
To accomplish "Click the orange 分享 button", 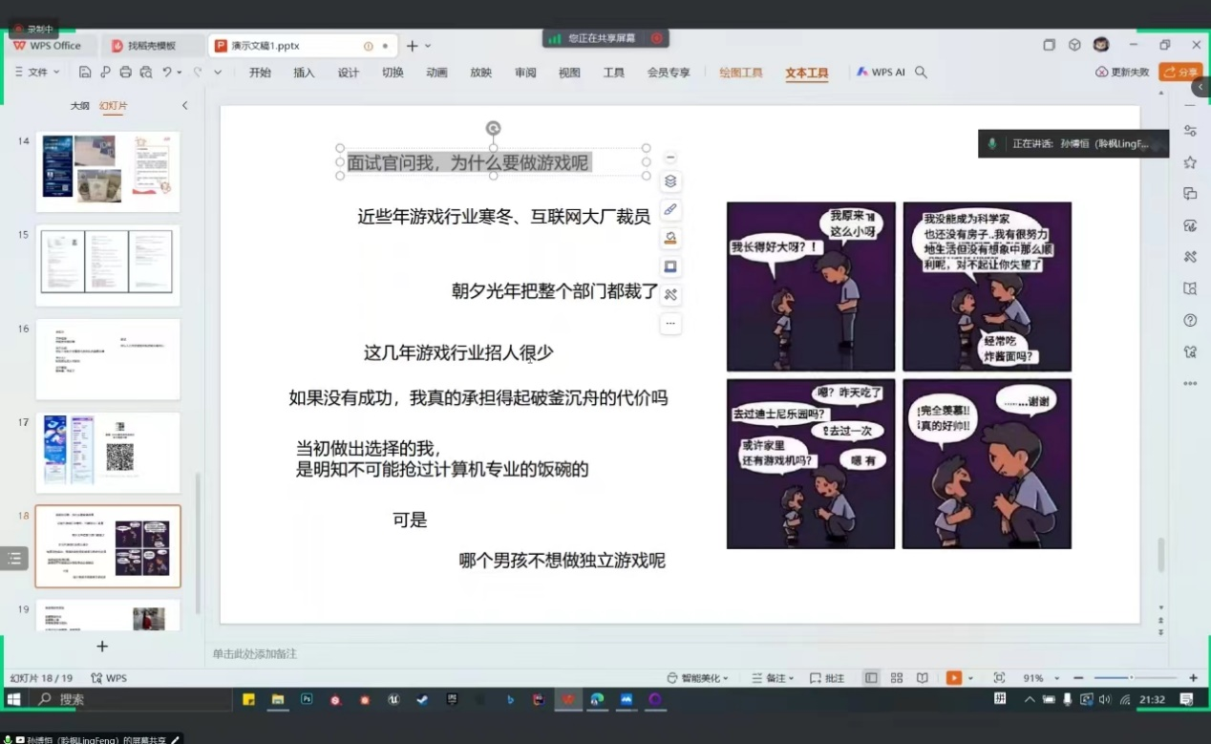I will (x=1180, y=73).
